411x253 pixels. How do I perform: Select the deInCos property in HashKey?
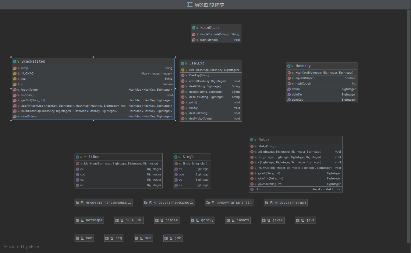pos(322,100)
